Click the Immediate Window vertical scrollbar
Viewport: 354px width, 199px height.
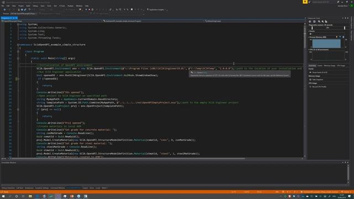coord(348,173)
